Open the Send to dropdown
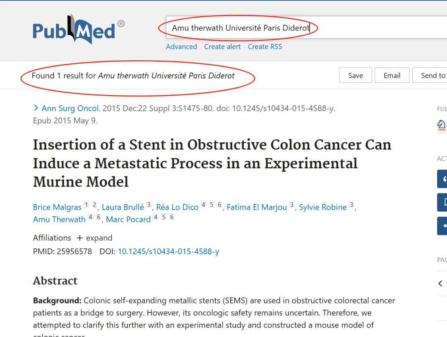This screenshot has height=337, width=447. pos(430,75)
